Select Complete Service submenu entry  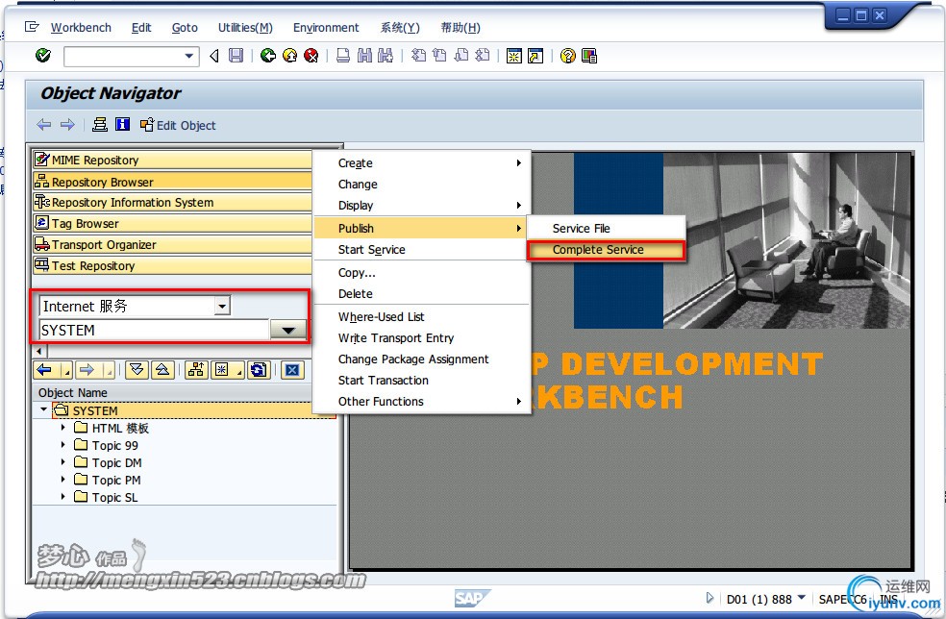click(x=607, y=249)
